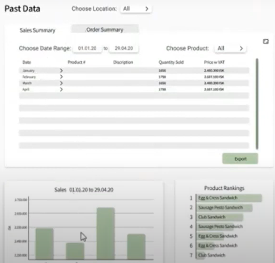Click the Quantity Sold column header

171,62
